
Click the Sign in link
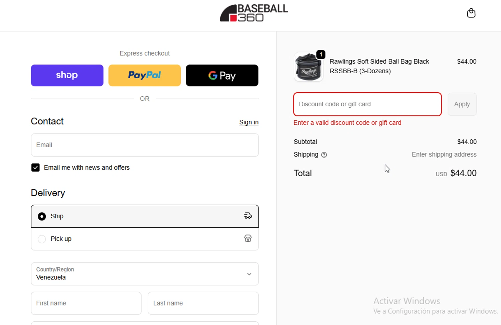(x=249, y=122)
